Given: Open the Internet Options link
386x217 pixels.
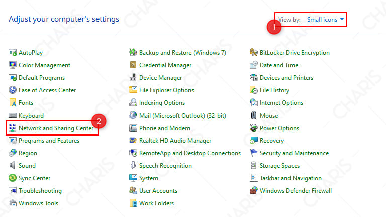Looking at the screenshot, I should click(x=281, y=103).
